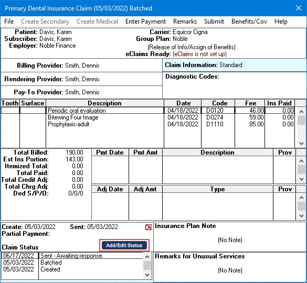Click down arrow of claim status scrollbar
The width and height of the screenshot is (307, 283).
tap(147, 275)
